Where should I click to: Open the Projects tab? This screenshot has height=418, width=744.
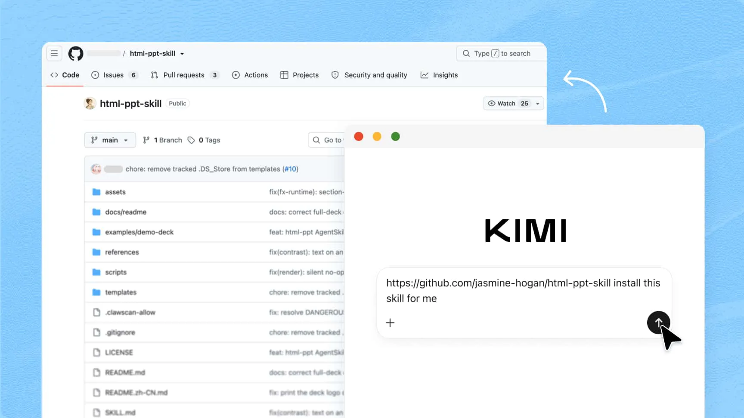[x=300, y=75]
